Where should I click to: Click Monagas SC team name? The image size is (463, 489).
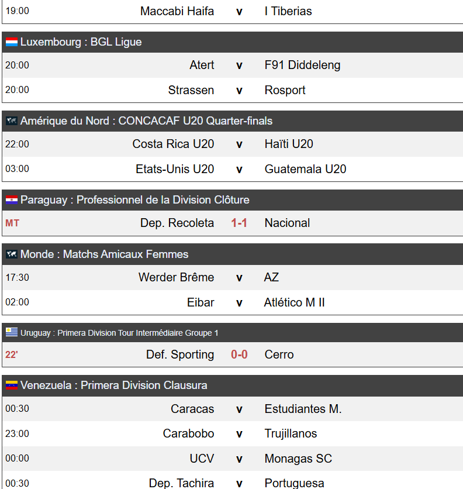pyautogui.click(x=298, y=459)
